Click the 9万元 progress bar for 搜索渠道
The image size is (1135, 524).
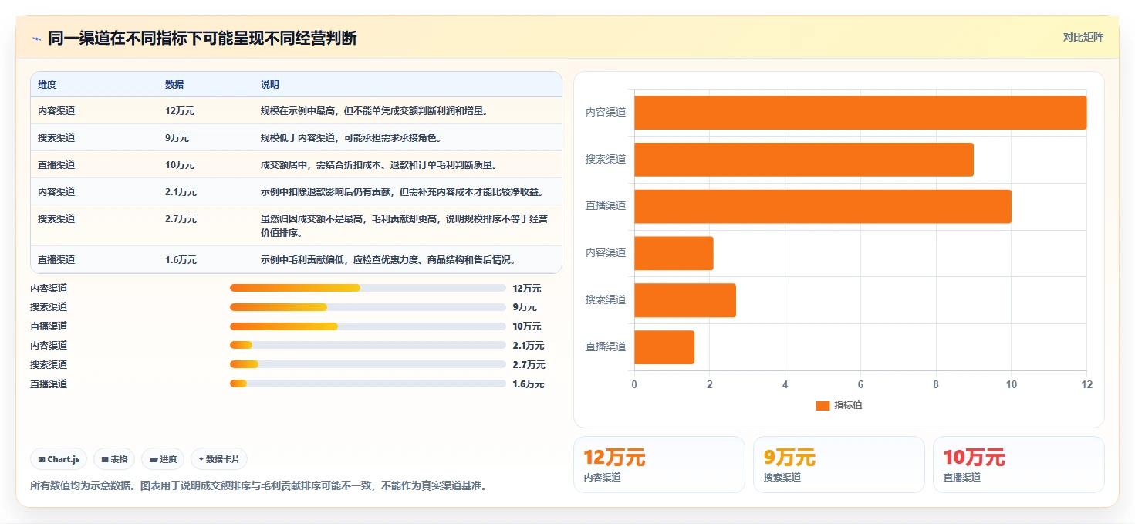(x=368, y=307)
